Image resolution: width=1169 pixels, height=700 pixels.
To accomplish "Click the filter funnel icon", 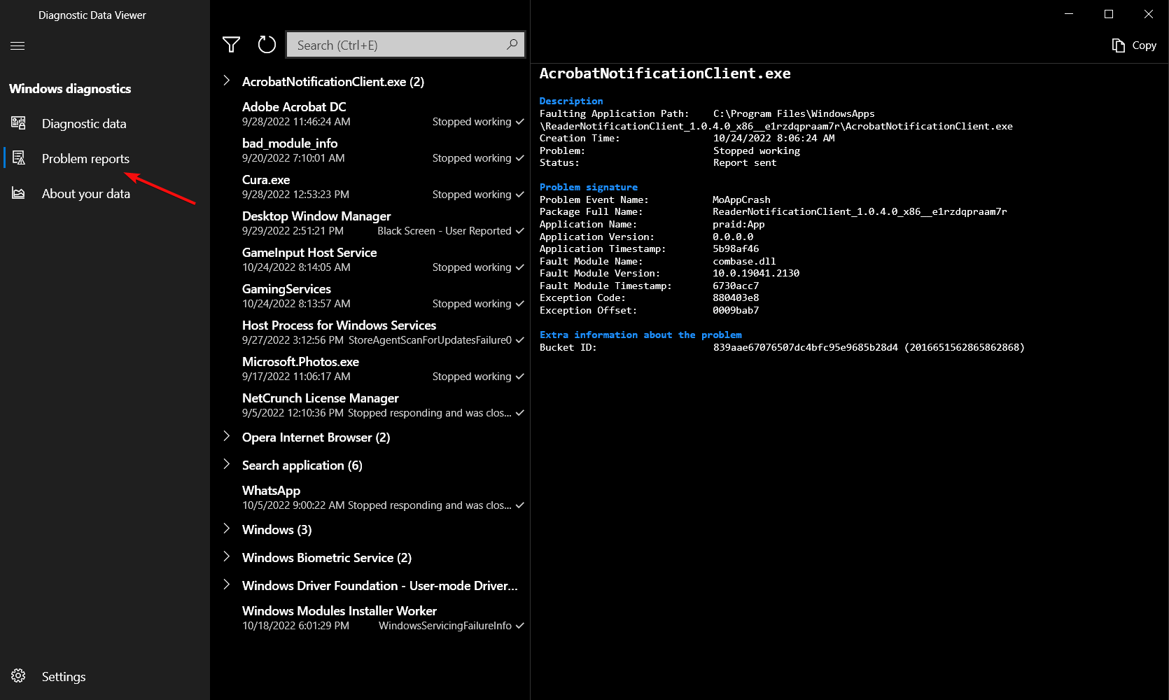I will coord(231,45).
